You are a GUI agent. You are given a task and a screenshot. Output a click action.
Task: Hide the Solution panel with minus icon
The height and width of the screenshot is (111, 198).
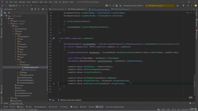(46, 9)
